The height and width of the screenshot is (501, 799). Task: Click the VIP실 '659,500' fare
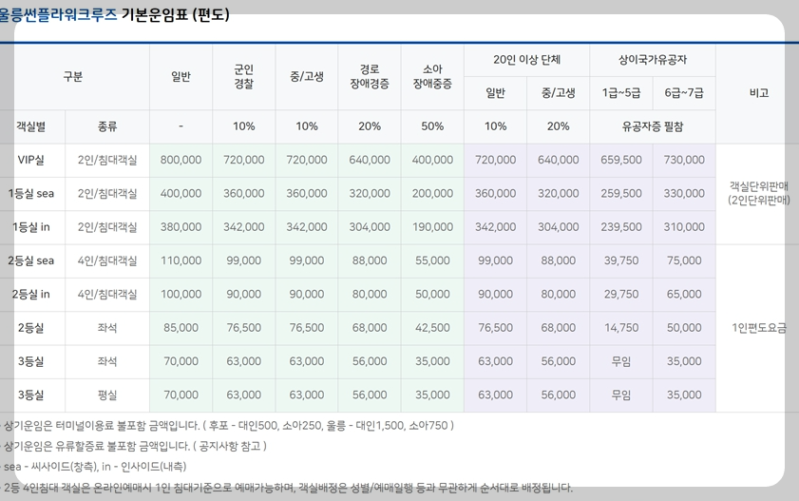coord(621,160)
